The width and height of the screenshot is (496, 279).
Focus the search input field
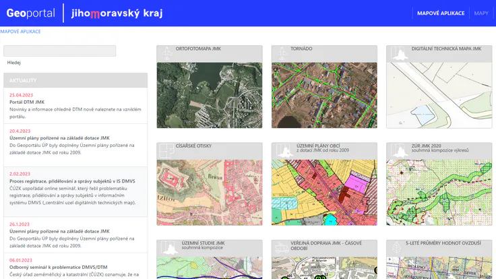[60, 51]
